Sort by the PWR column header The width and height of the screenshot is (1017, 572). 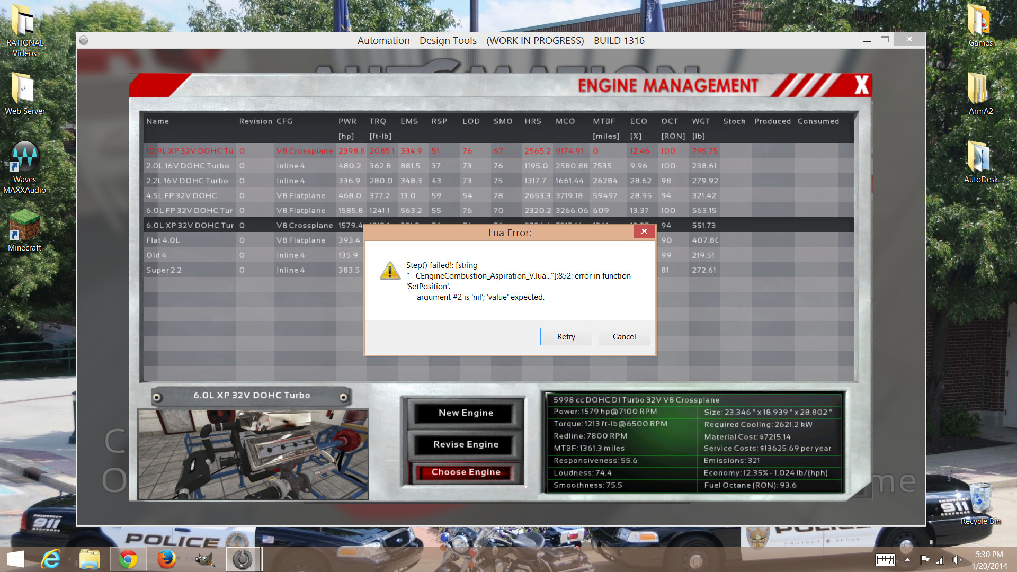coord(347,121)
